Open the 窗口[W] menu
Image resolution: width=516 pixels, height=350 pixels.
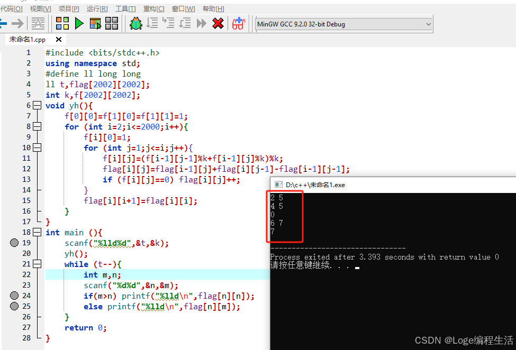click(x=183, y=9)
